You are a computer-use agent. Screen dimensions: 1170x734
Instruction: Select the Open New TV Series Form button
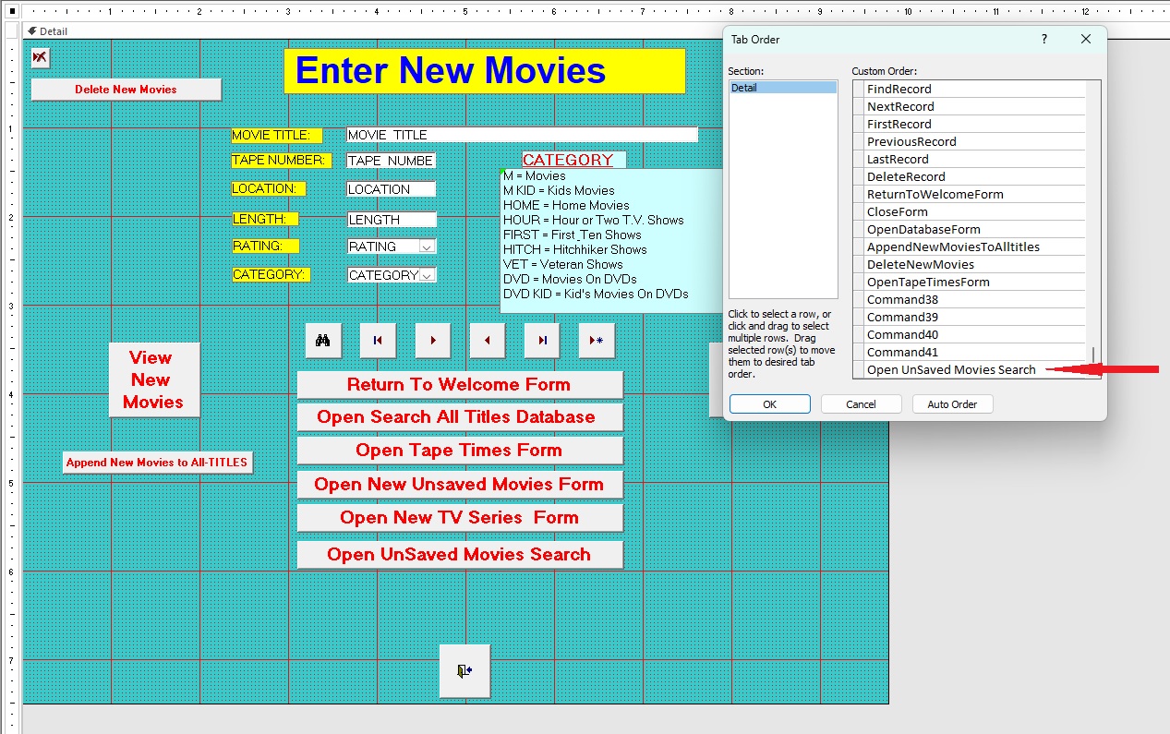460,518
